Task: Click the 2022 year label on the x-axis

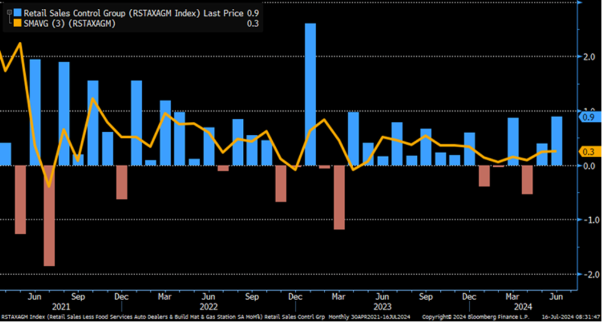Action: click(x=208, y=307)
